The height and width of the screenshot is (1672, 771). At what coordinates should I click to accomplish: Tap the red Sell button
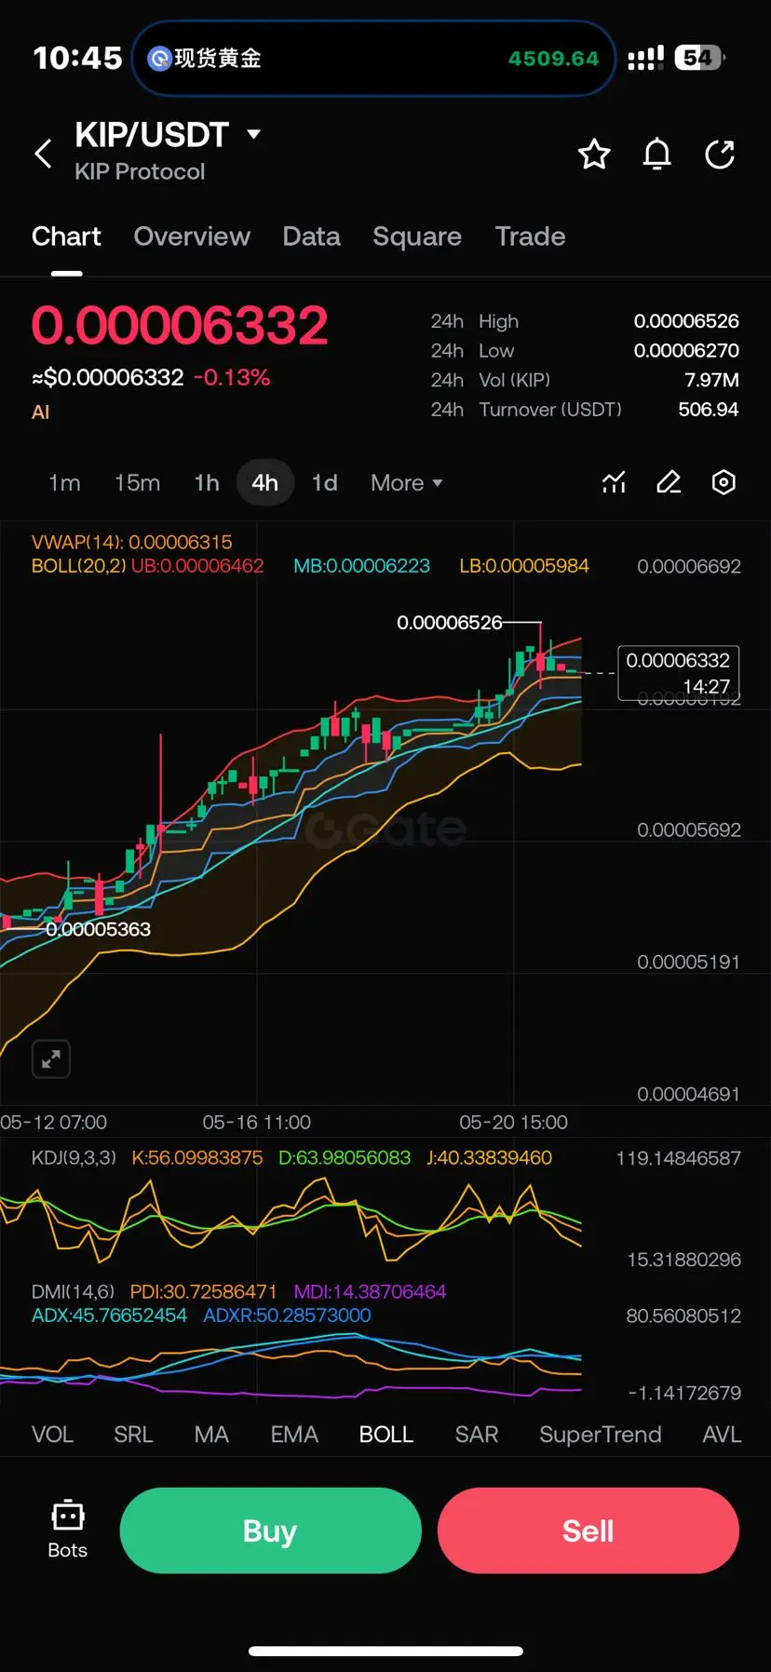[588, 1530]
